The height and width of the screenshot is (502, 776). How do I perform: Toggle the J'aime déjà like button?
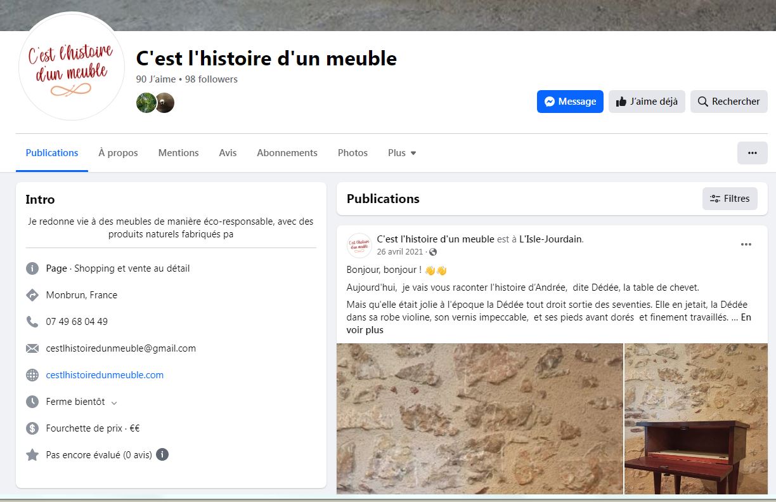point(647,102)
